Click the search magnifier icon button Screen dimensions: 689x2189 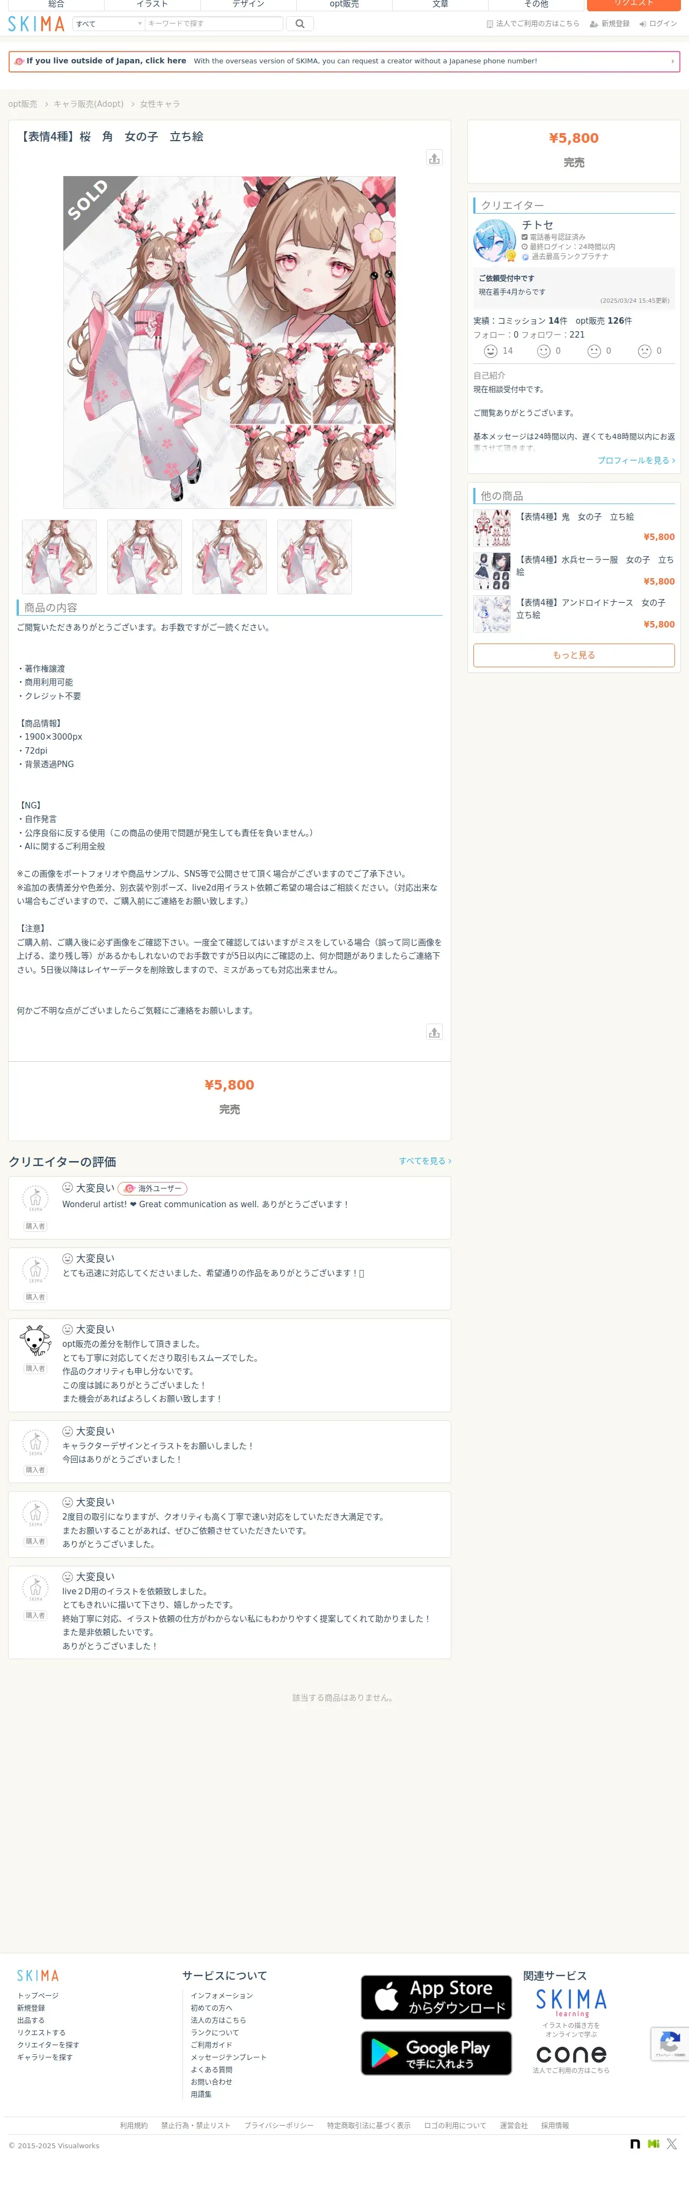point(299,24)
